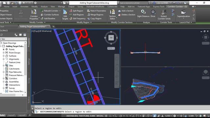Click the Undo arrow
This screenshot has height=118, width=210.
[24, 3]
